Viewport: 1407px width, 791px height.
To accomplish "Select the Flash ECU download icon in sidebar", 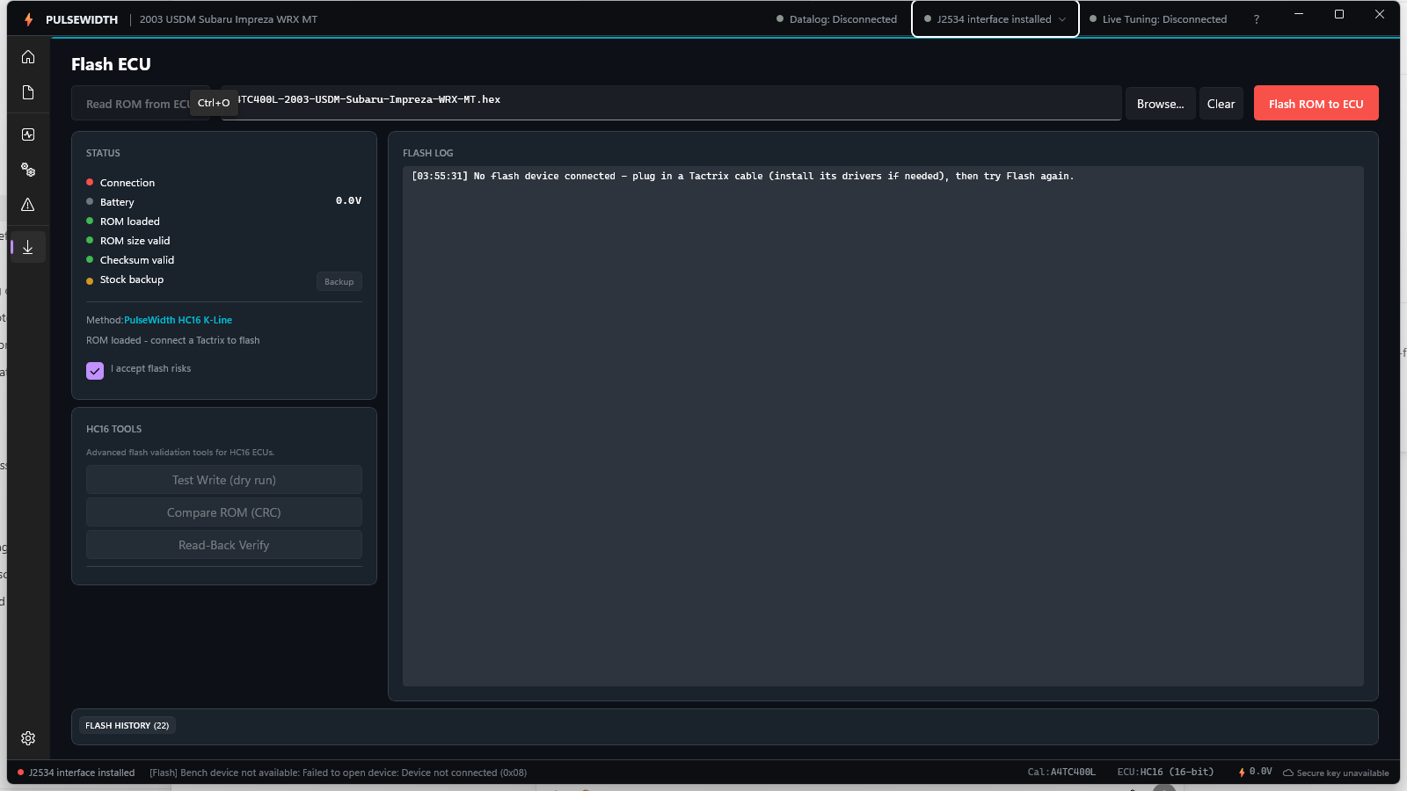I will point(28,247).
